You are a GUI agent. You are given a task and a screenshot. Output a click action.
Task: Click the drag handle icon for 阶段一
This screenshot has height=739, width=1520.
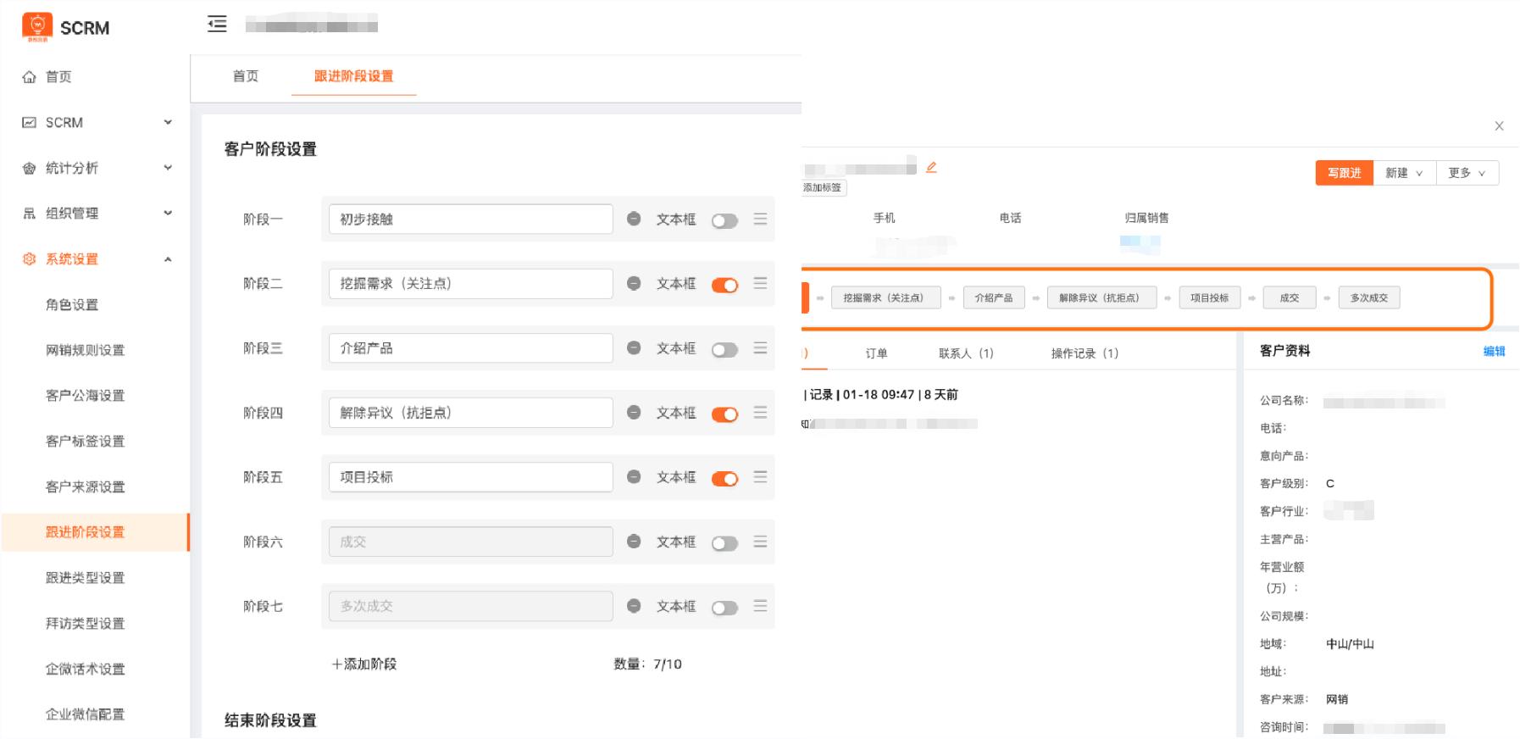(760, 219)
